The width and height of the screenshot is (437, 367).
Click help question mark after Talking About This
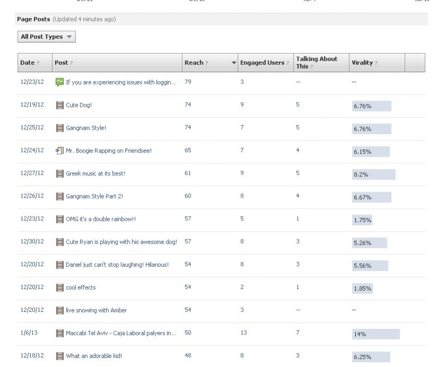312,66
